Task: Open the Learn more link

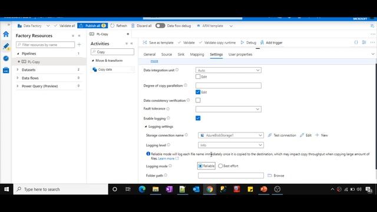Action: (x=166, y=158)
